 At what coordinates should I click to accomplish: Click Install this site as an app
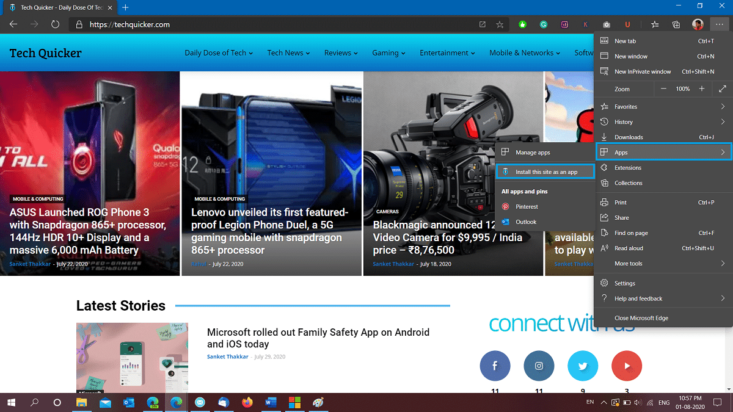pos(544,172)
